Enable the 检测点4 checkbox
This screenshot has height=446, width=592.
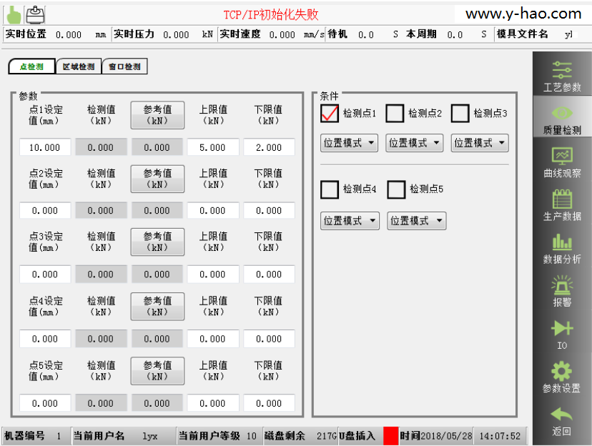pyautogui.click(x=330, y=189)
